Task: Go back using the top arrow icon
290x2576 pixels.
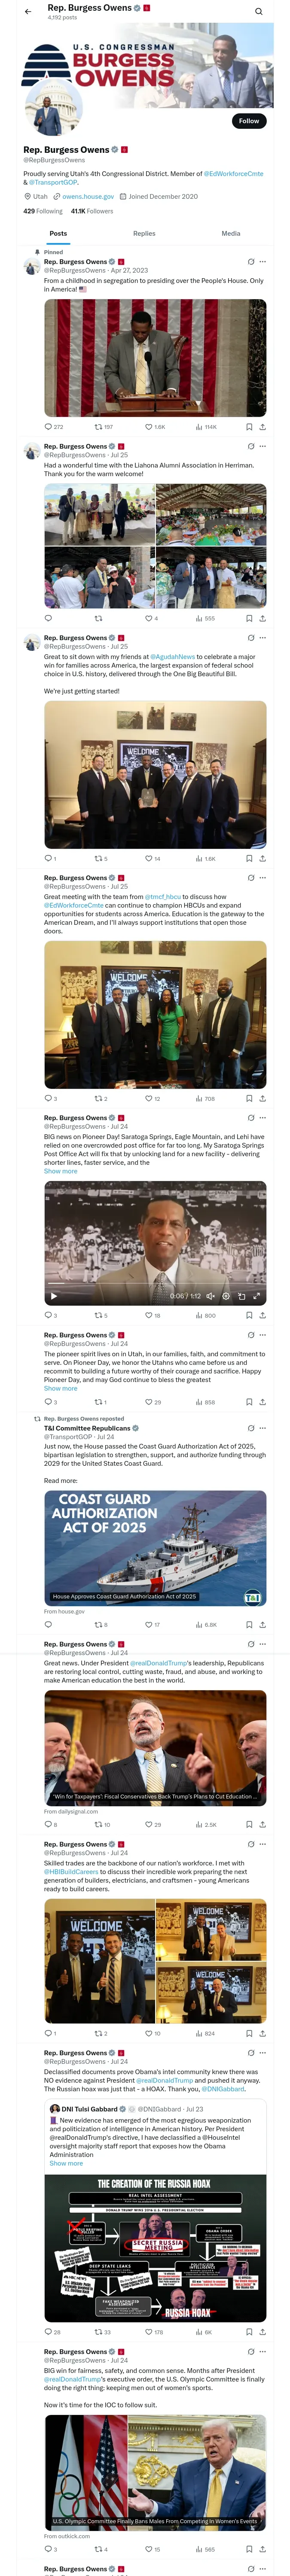Action: coord(28,12)
